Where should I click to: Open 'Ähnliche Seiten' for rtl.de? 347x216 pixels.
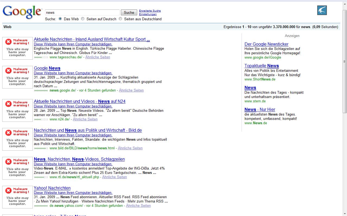pos(114,177)
